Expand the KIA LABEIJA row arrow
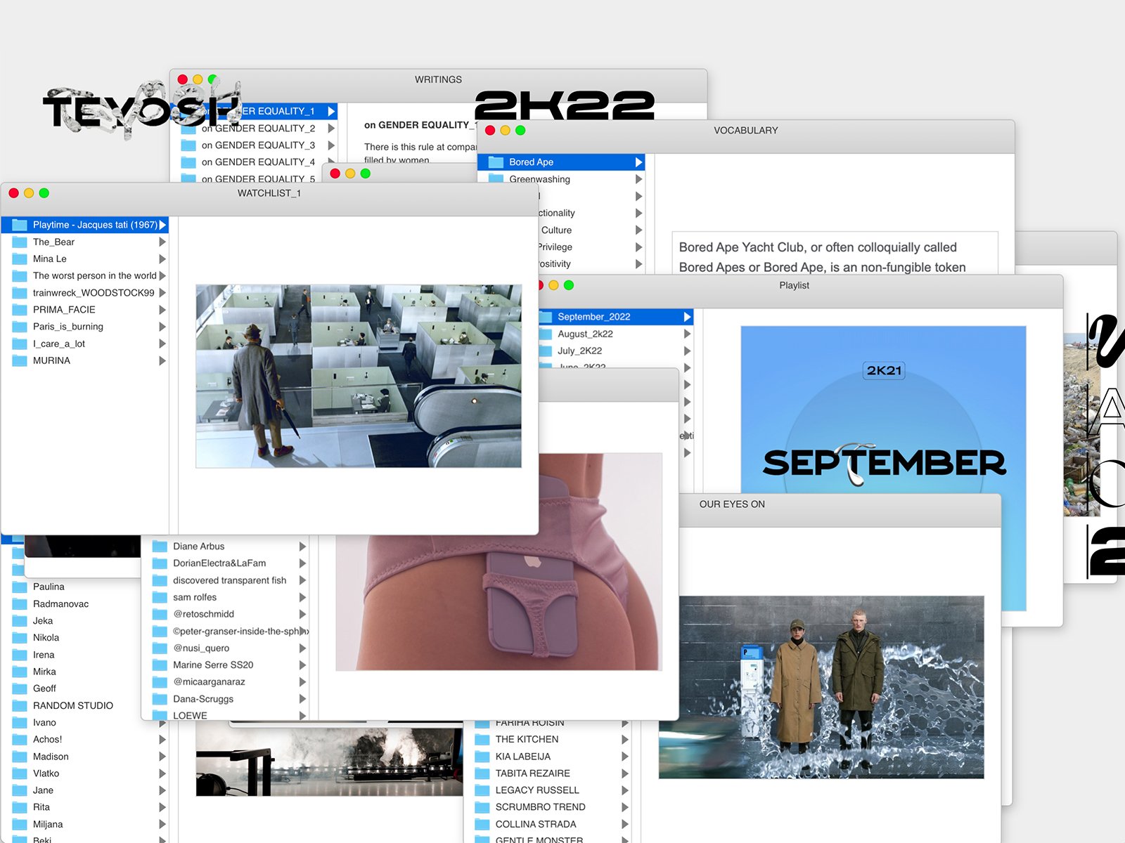This screenshot has width=1125, height=843. [x=625, y=757]
